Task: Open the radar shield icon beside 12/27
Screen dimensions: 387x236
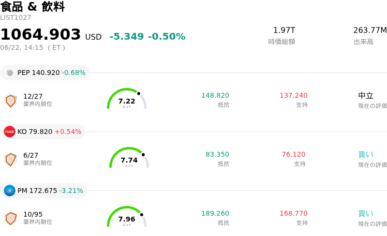Action: 11,101
